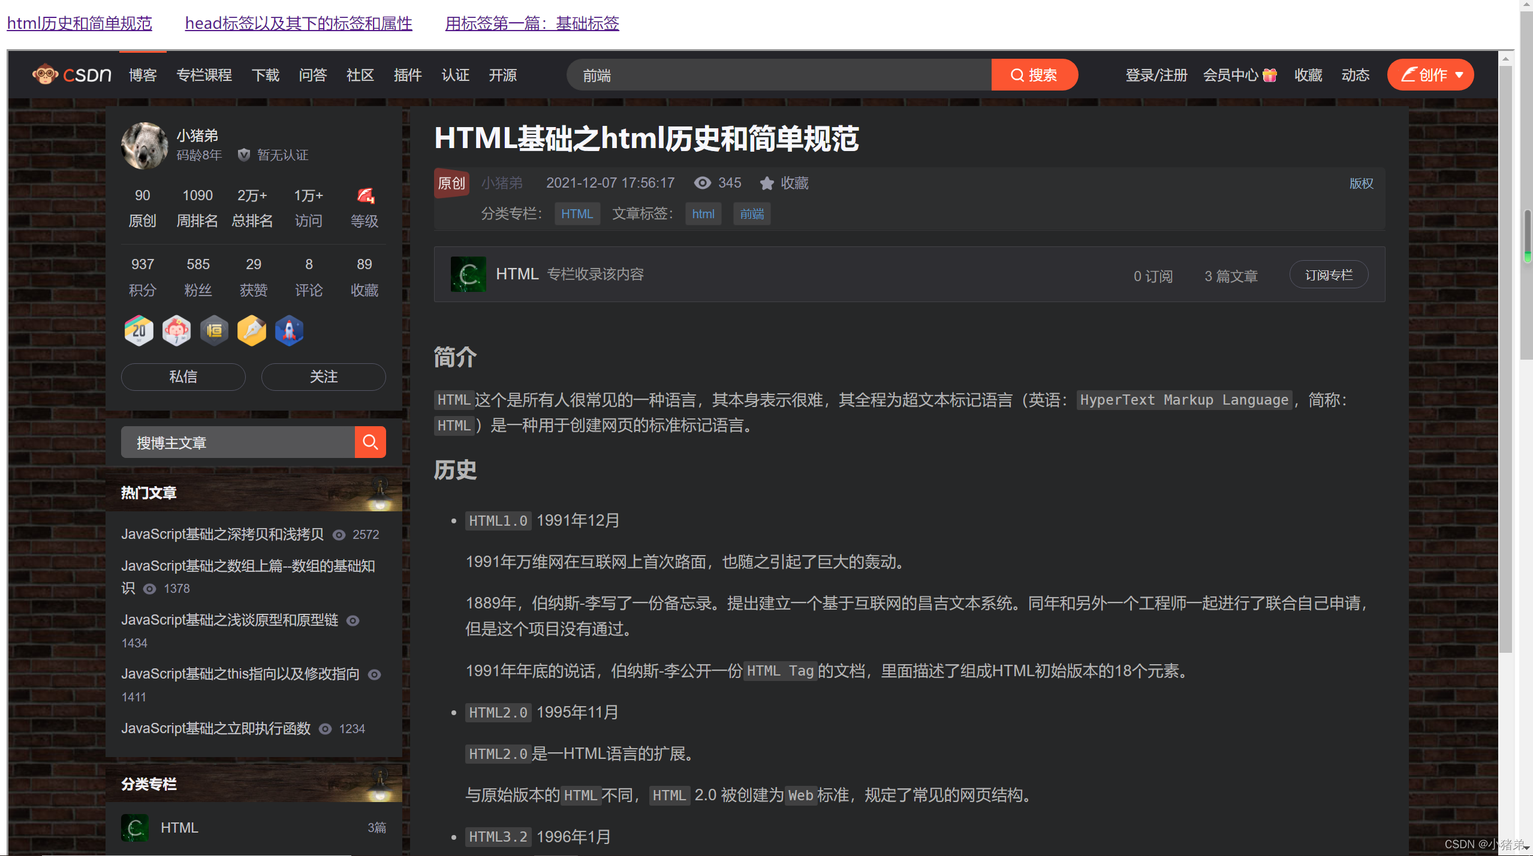Click the rocket achievement badge
This screenshot has width=1533, height=856.
290,330
